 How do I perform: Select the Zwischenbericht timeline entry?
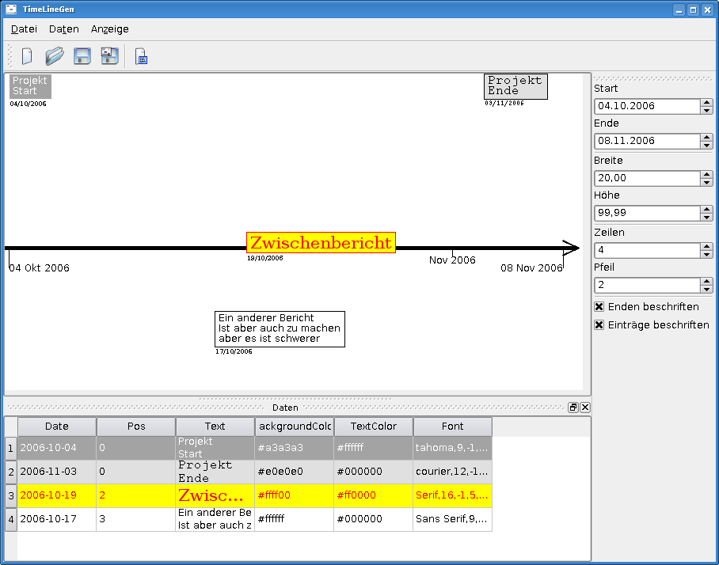[x=321, y=243]
